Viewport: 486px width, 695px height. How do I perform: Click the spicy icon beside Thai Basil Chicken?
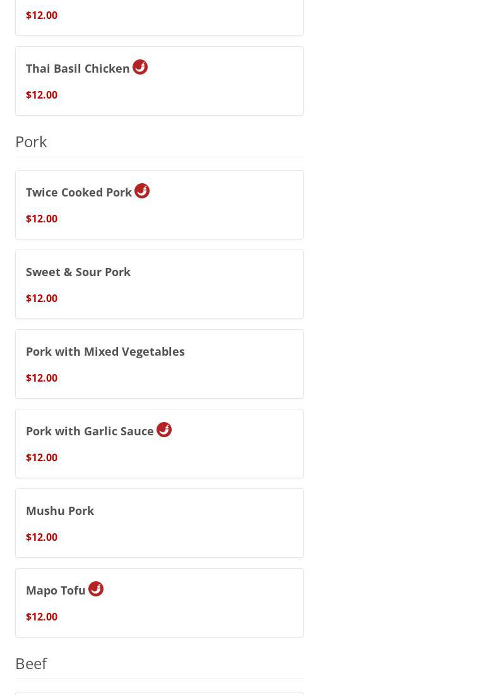(140, 67)
